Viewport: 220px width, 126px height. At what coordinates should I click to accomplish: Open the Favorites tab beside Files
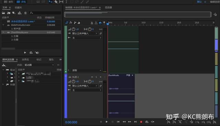18,8
